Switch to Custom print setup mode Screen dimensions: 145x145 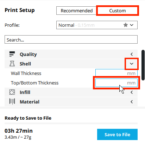118,11
